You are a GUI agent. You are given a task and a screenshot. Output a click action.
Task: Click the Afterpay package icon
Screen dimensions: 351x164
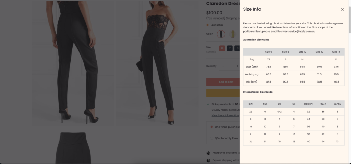point(208,153)
